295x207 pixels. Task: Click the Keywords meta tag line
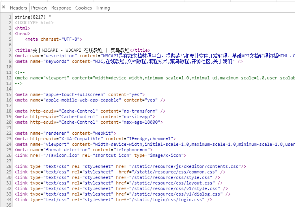pyautogui.click(x=129, y=62)
